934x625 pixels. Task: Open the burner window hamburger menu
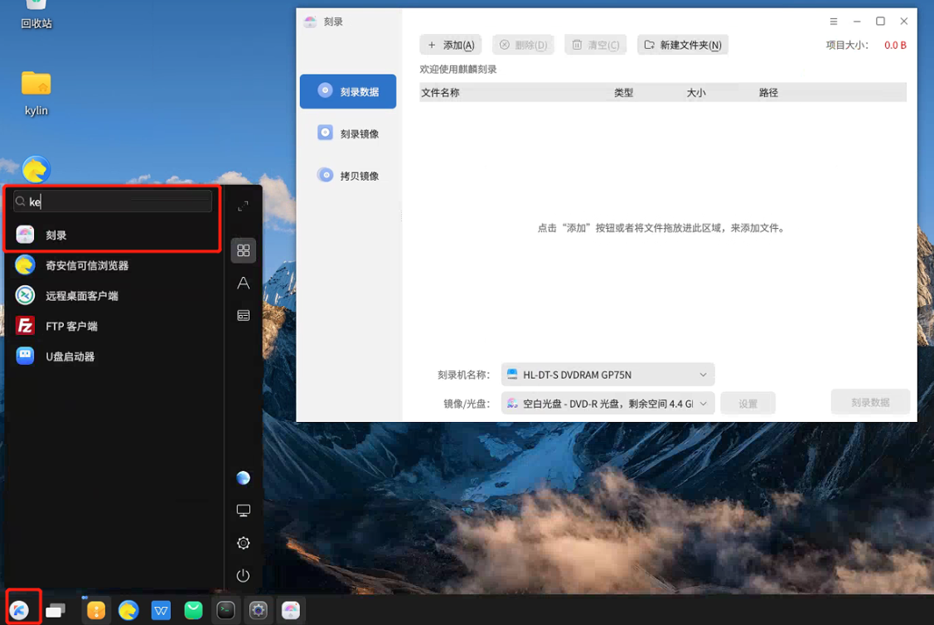pyautogui.click(x=834, y=22)
